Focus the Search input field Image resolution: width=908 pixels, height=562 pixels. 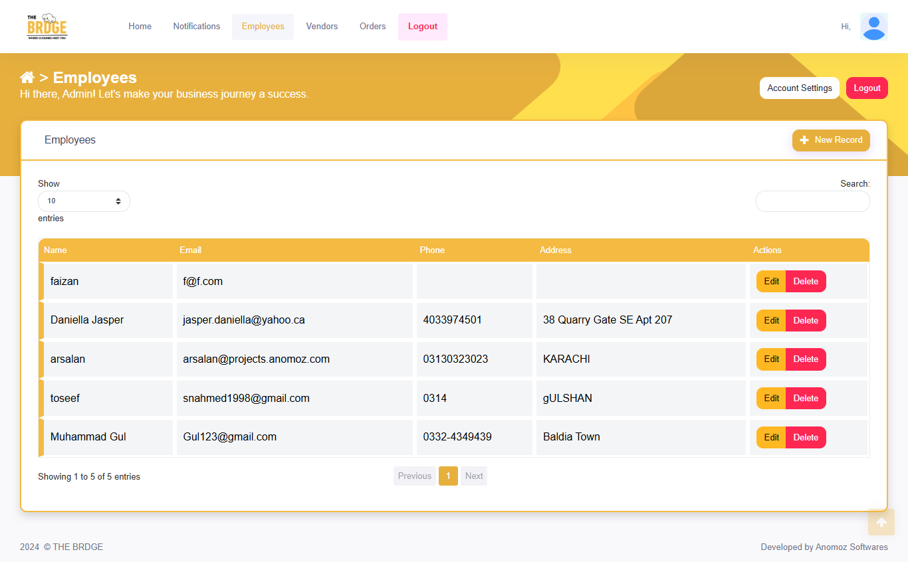(x=812, y=201)
